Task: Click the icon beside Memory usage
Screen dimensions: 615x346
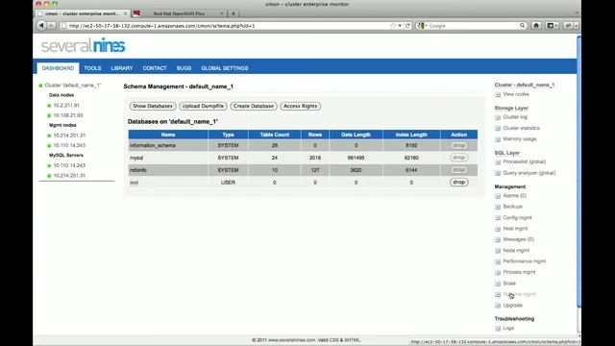Action: [x=498, y=139]
